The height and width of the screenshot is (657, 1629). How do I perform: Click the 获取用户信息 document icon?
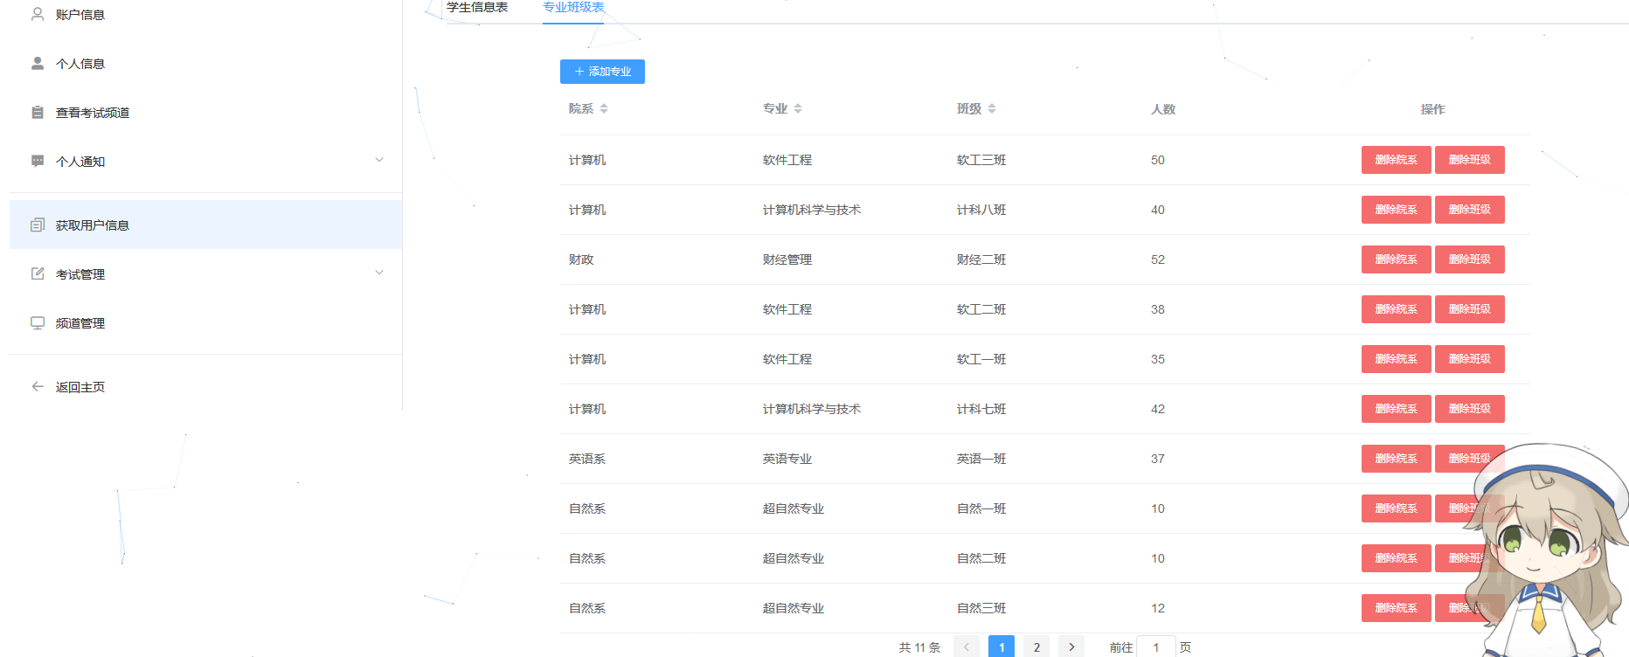click(x=38, y=225)
